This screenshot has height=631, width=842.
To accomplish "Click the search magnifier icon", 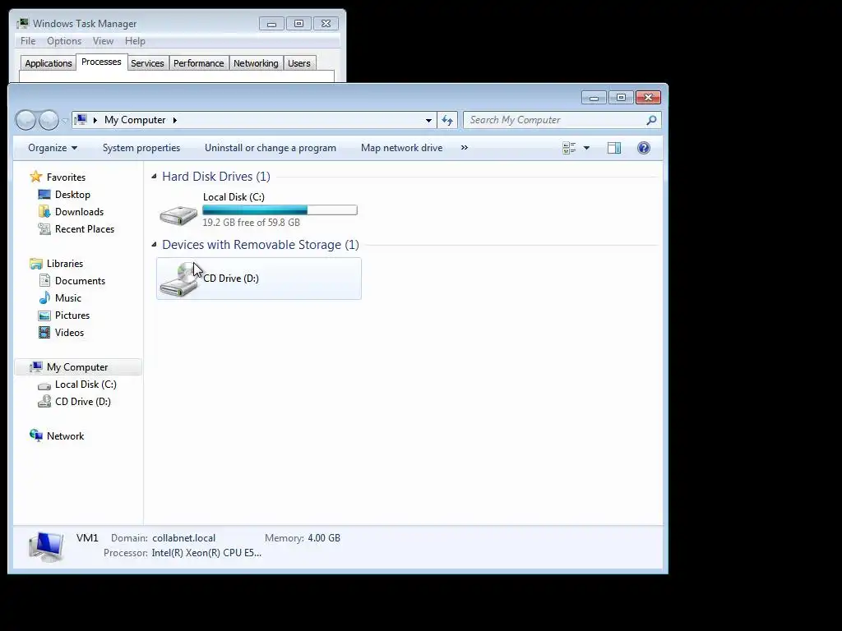I will (x=651, y=120).
